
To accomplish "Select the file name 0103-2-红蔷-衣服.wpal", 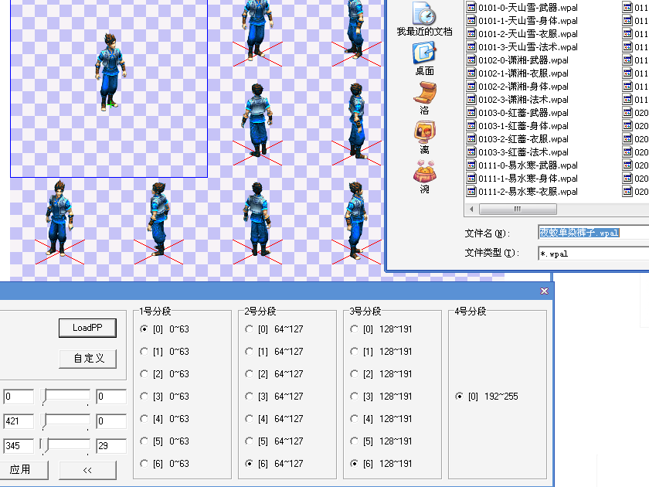I will tap(523, 139).
